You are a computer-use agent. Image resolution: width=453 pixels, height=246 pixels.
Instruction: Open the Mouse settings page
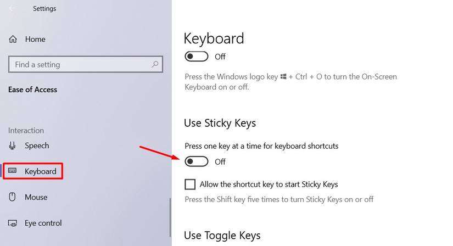(x=36, y=197)
